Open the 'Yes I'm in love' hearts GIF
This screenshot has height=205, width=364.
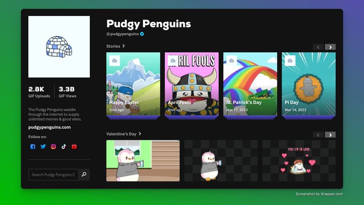coord(299,161)
